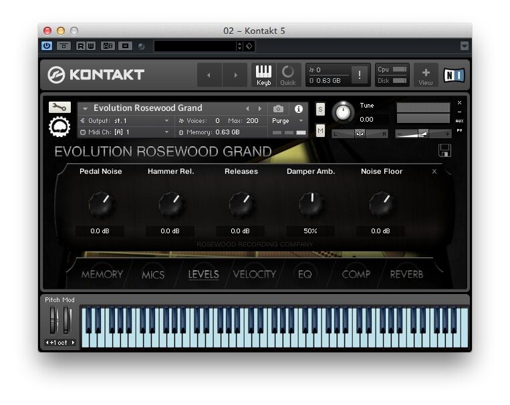Screen dimensions: 510x405
Task: Click the Pitch wheel
Action: pos(53,320)
